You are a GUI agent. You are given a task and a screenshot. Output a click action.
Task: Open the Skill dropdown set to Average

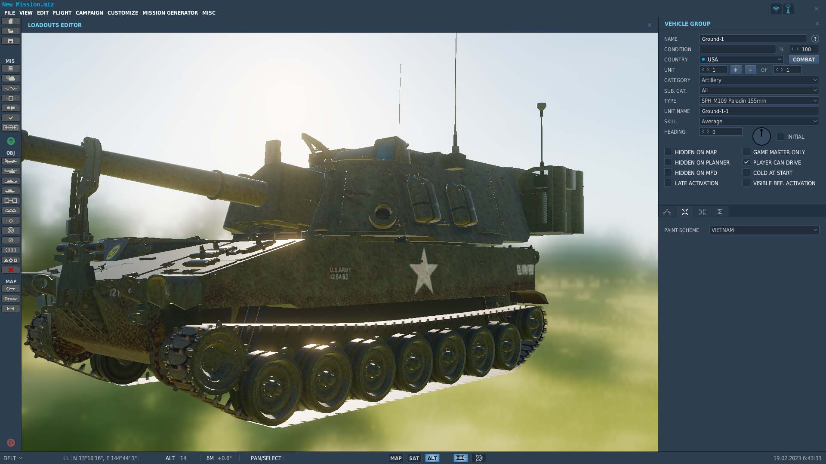tap(758, 121)
